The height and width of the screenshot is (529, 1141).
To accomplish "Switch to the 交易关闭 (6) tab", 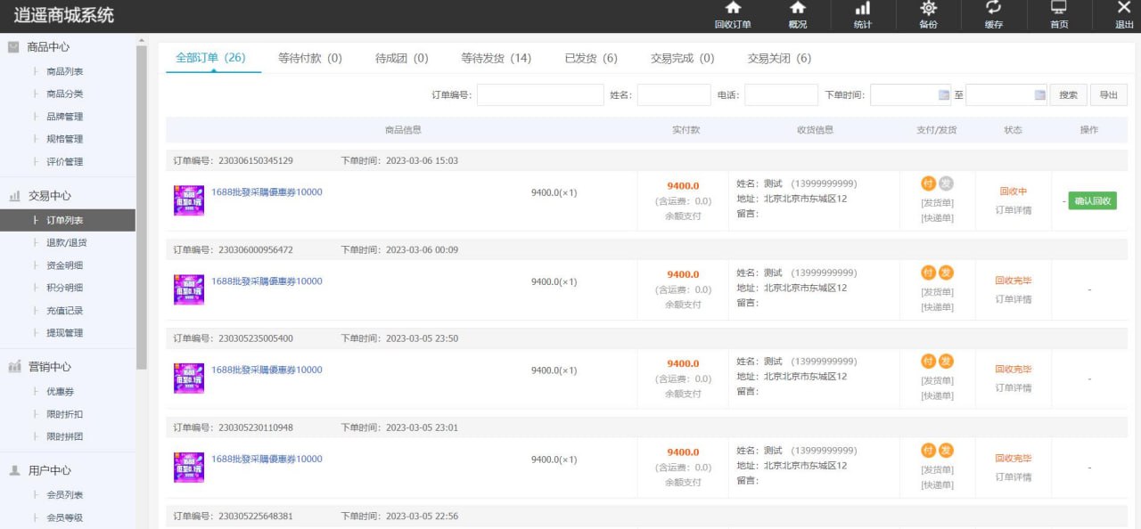I will click(779, 59).
